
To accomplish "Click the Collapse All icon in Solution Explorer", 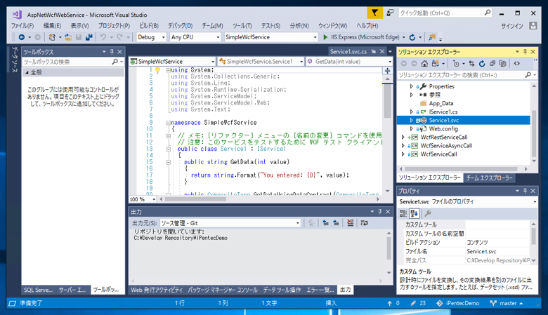I will [492, 63].
